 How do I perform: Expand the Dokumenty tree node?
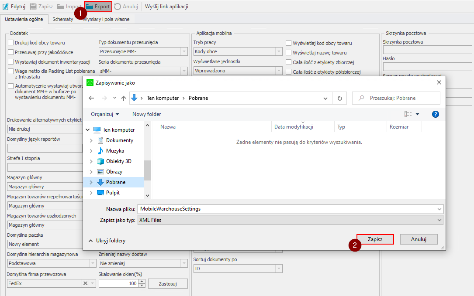pos(91,140)
